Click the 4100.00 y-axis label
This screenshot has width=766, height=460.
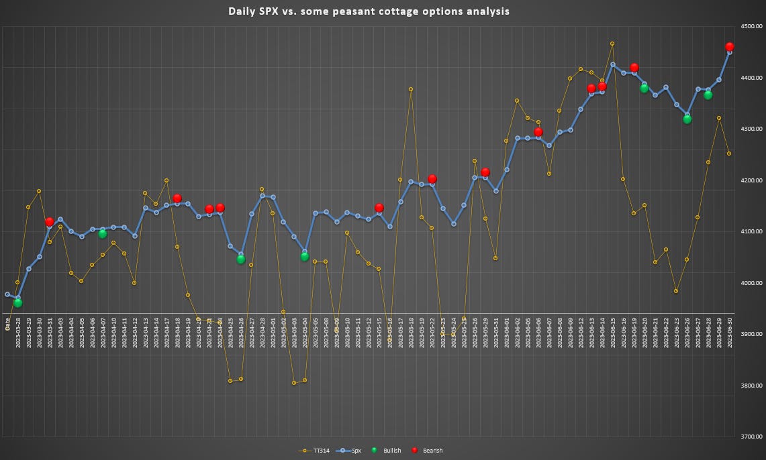click(x=751, y=232)
